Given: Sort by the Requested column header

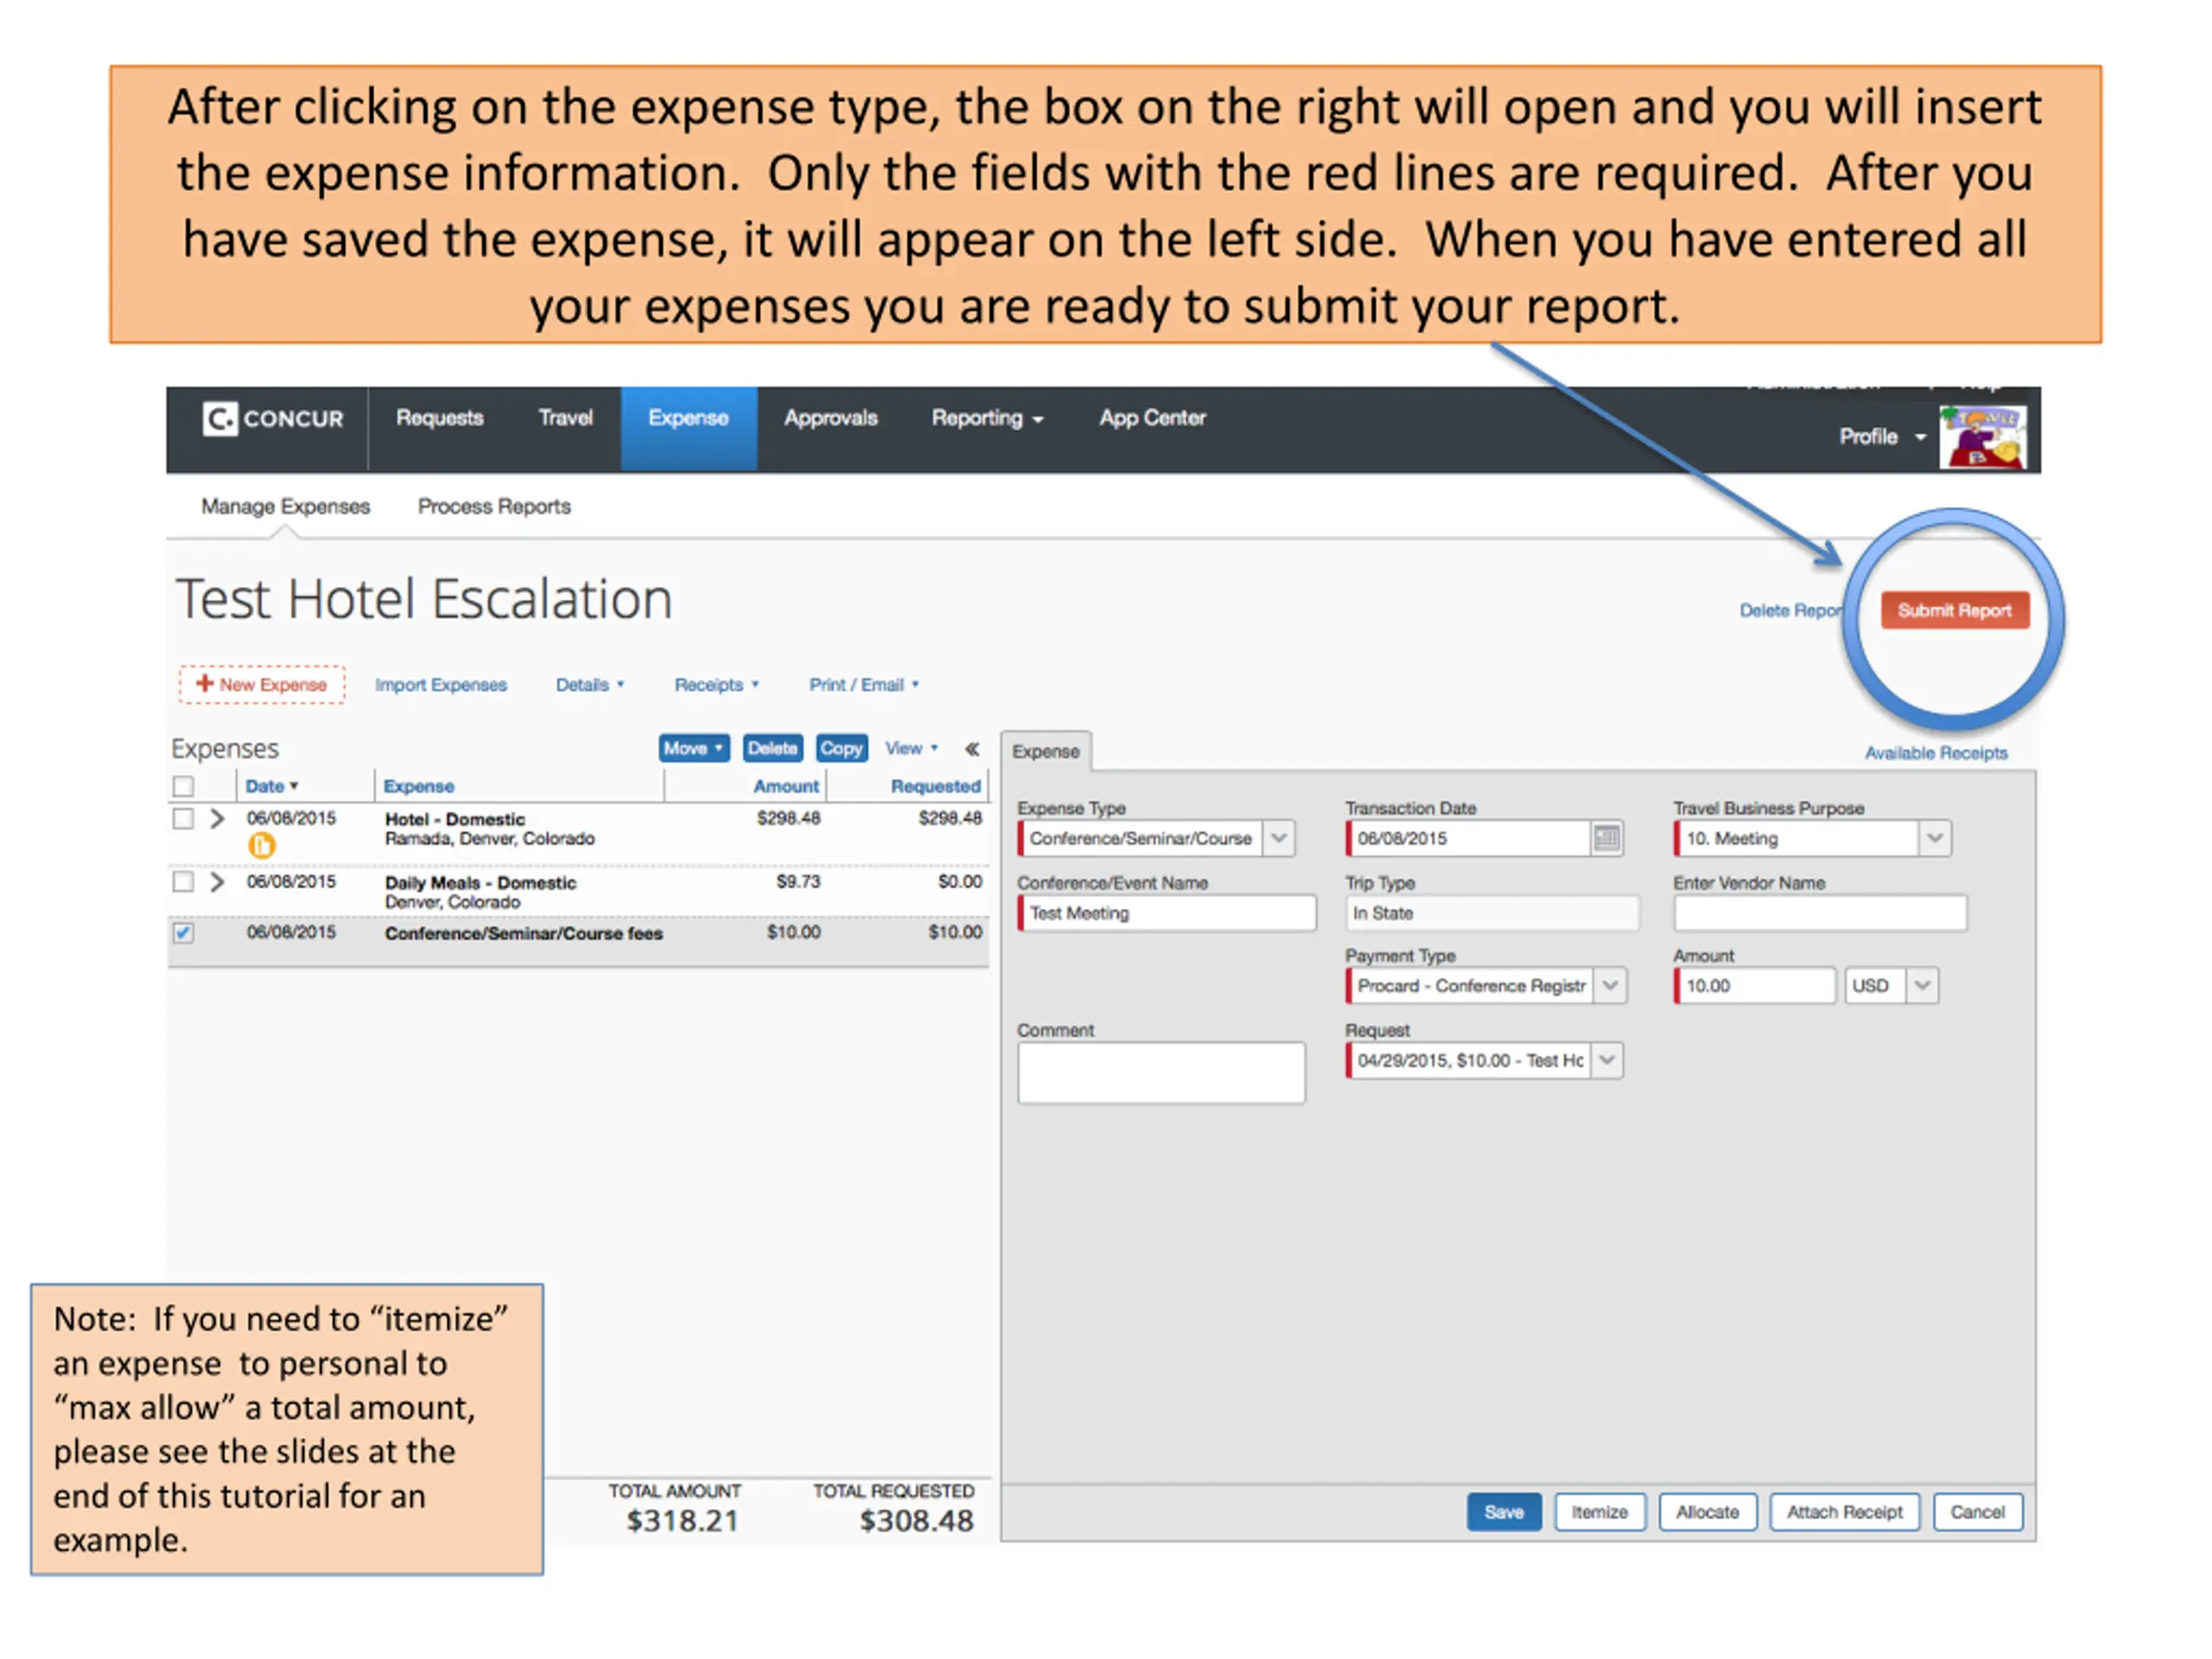Looking at the screenshot, I should (935, 786).
